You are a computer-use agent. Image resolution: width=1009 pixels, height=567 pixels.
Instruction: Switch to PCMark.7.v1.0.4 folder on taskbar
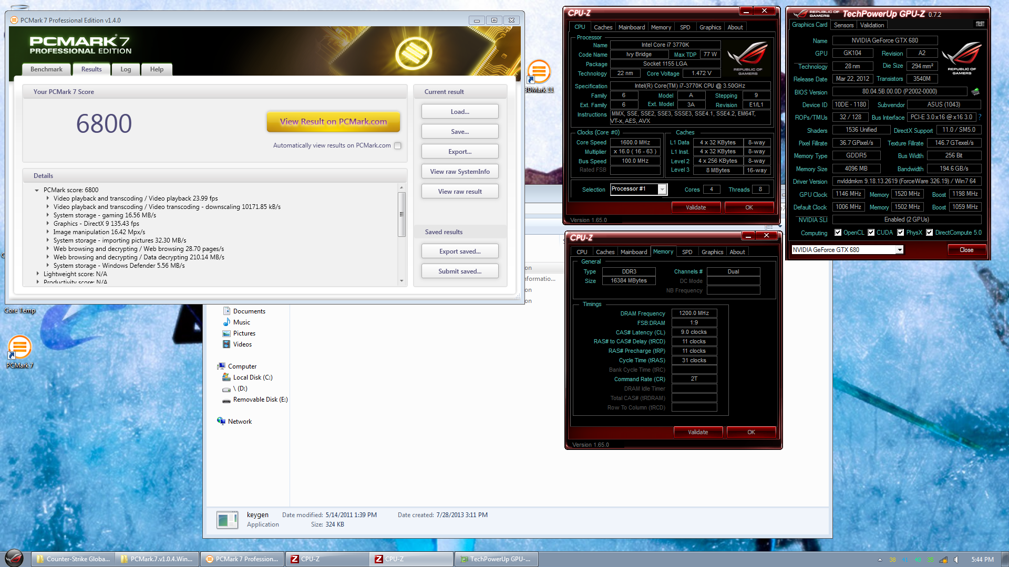tap(157, 559)
